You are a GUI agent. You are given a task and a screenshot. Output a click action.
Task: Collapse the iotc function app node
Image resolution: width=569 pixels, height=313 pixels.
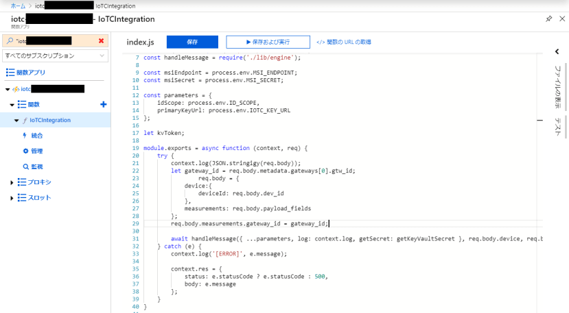[x=8, y=89]
